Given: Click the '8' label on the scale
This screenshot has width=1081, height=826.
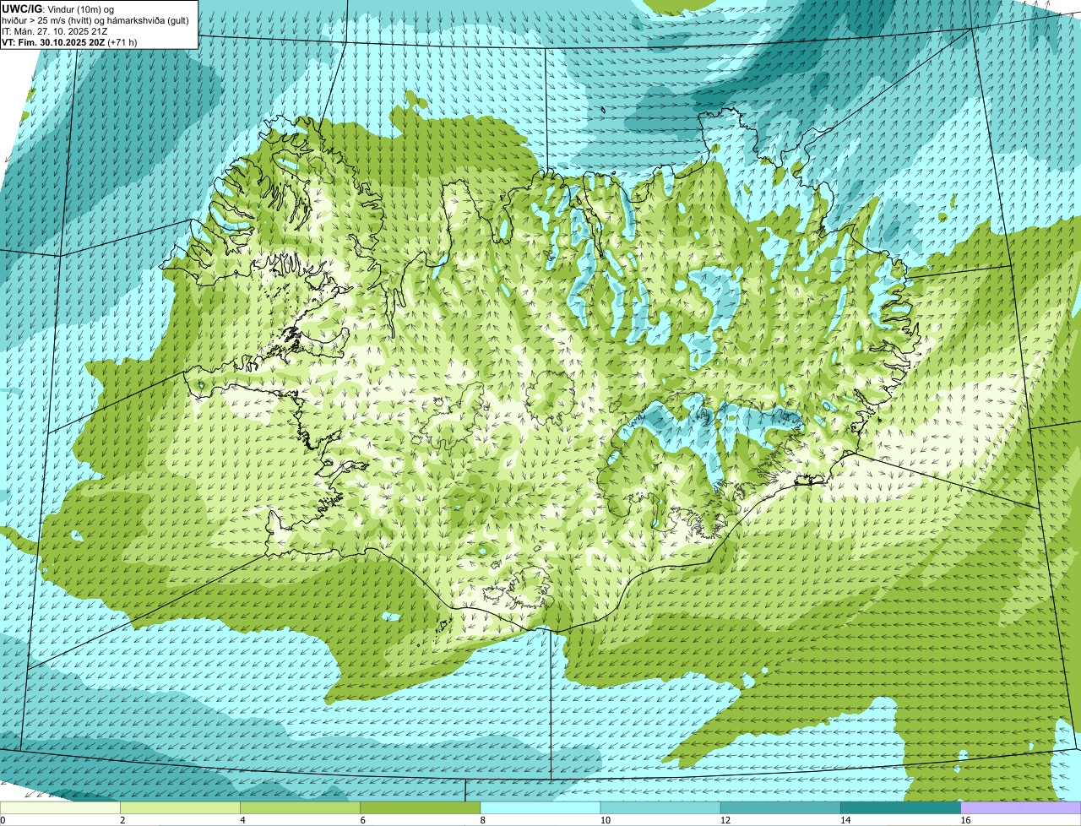Looking at the screenshot, I should [483, 820].
